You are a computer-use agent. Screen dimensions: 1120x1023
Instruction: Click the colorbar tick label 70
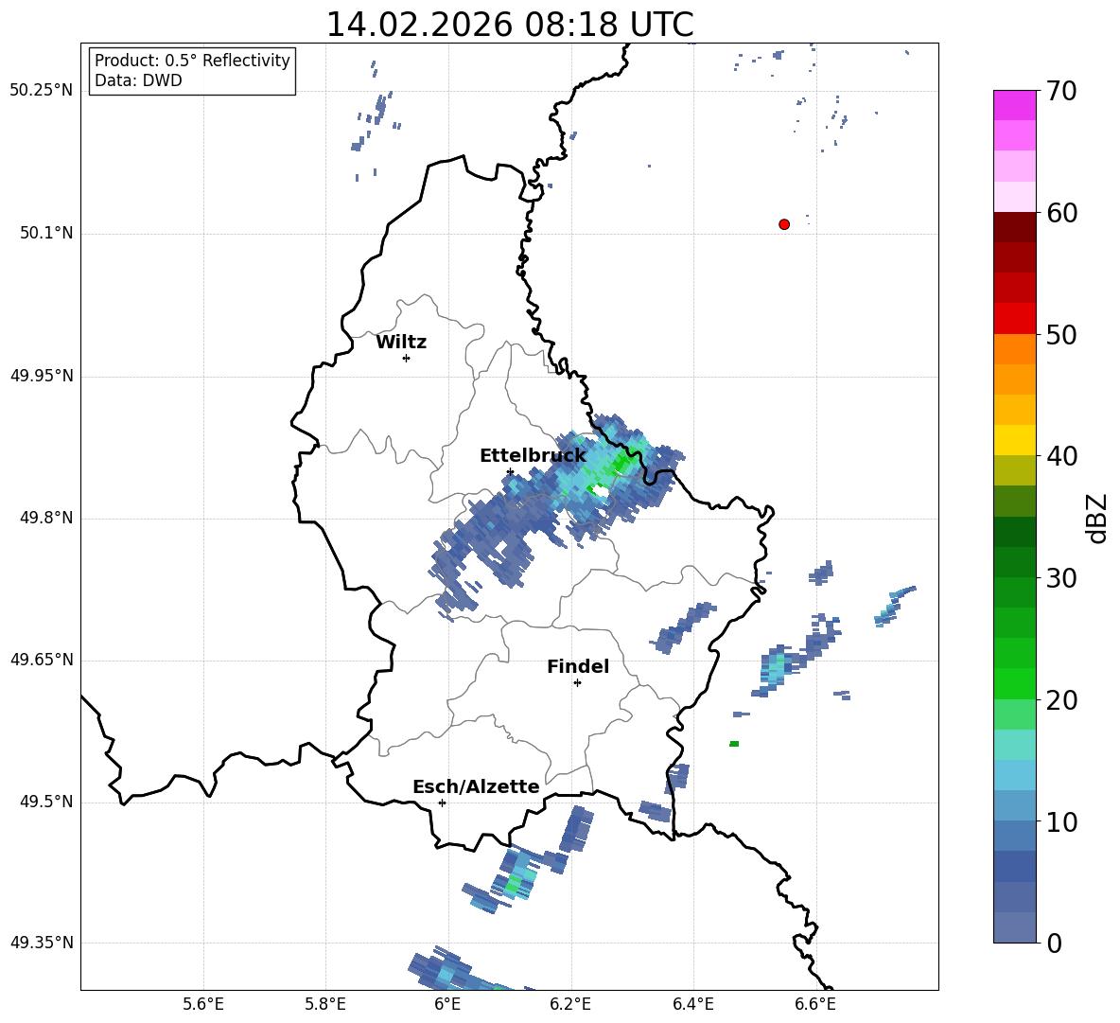1061,92
